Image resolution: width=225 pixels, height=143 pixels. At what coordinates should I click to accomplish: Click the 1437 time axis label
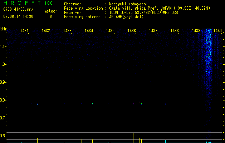pos(153,31)
